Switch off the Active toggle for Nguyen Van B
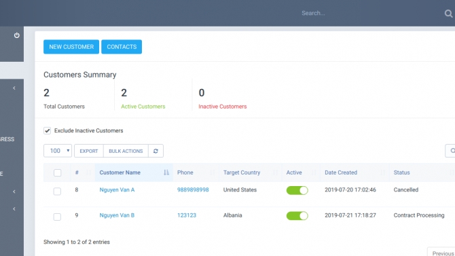Image resolution: width=455 pixels, height=256 pixels. (x=297, y=216)
